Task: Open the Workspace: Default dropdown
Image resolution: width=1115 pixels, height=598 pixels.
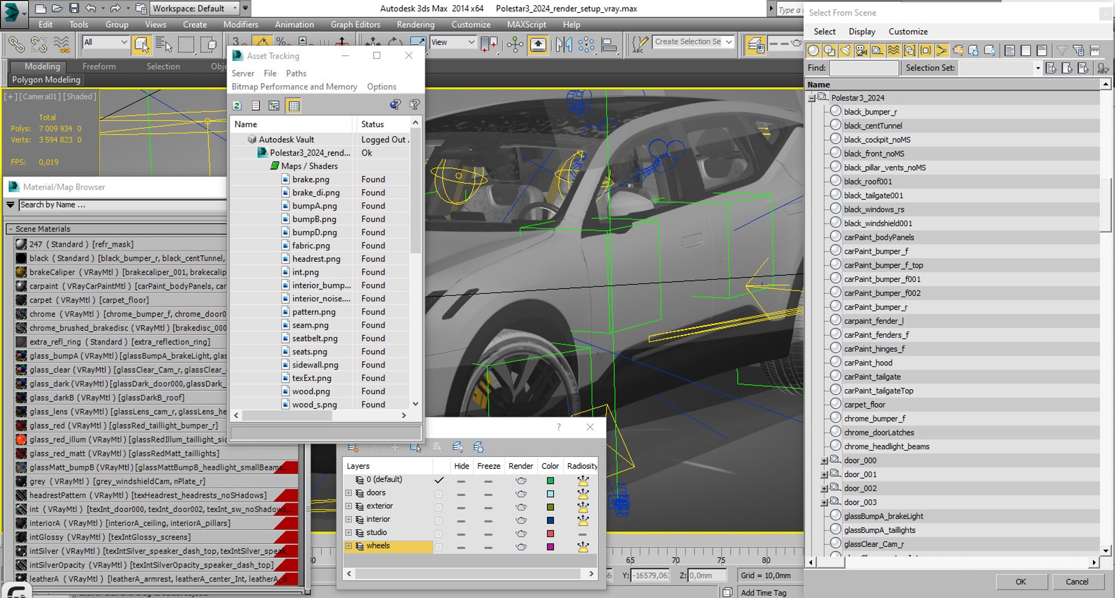Action: (x=195, y=8)
